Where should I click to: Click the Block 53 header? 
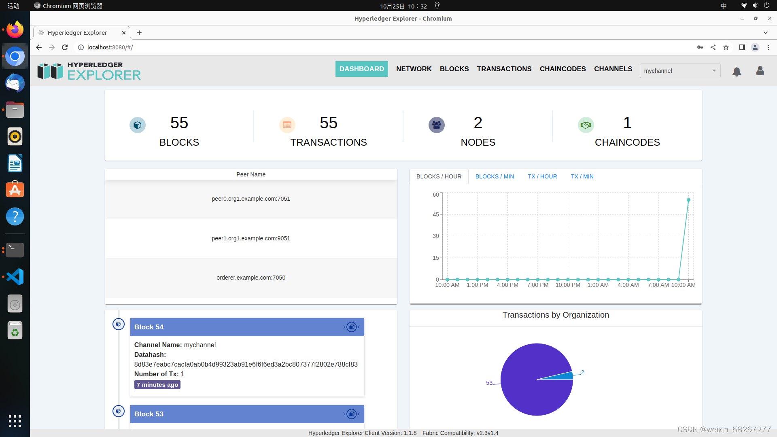tap(247, 414)
